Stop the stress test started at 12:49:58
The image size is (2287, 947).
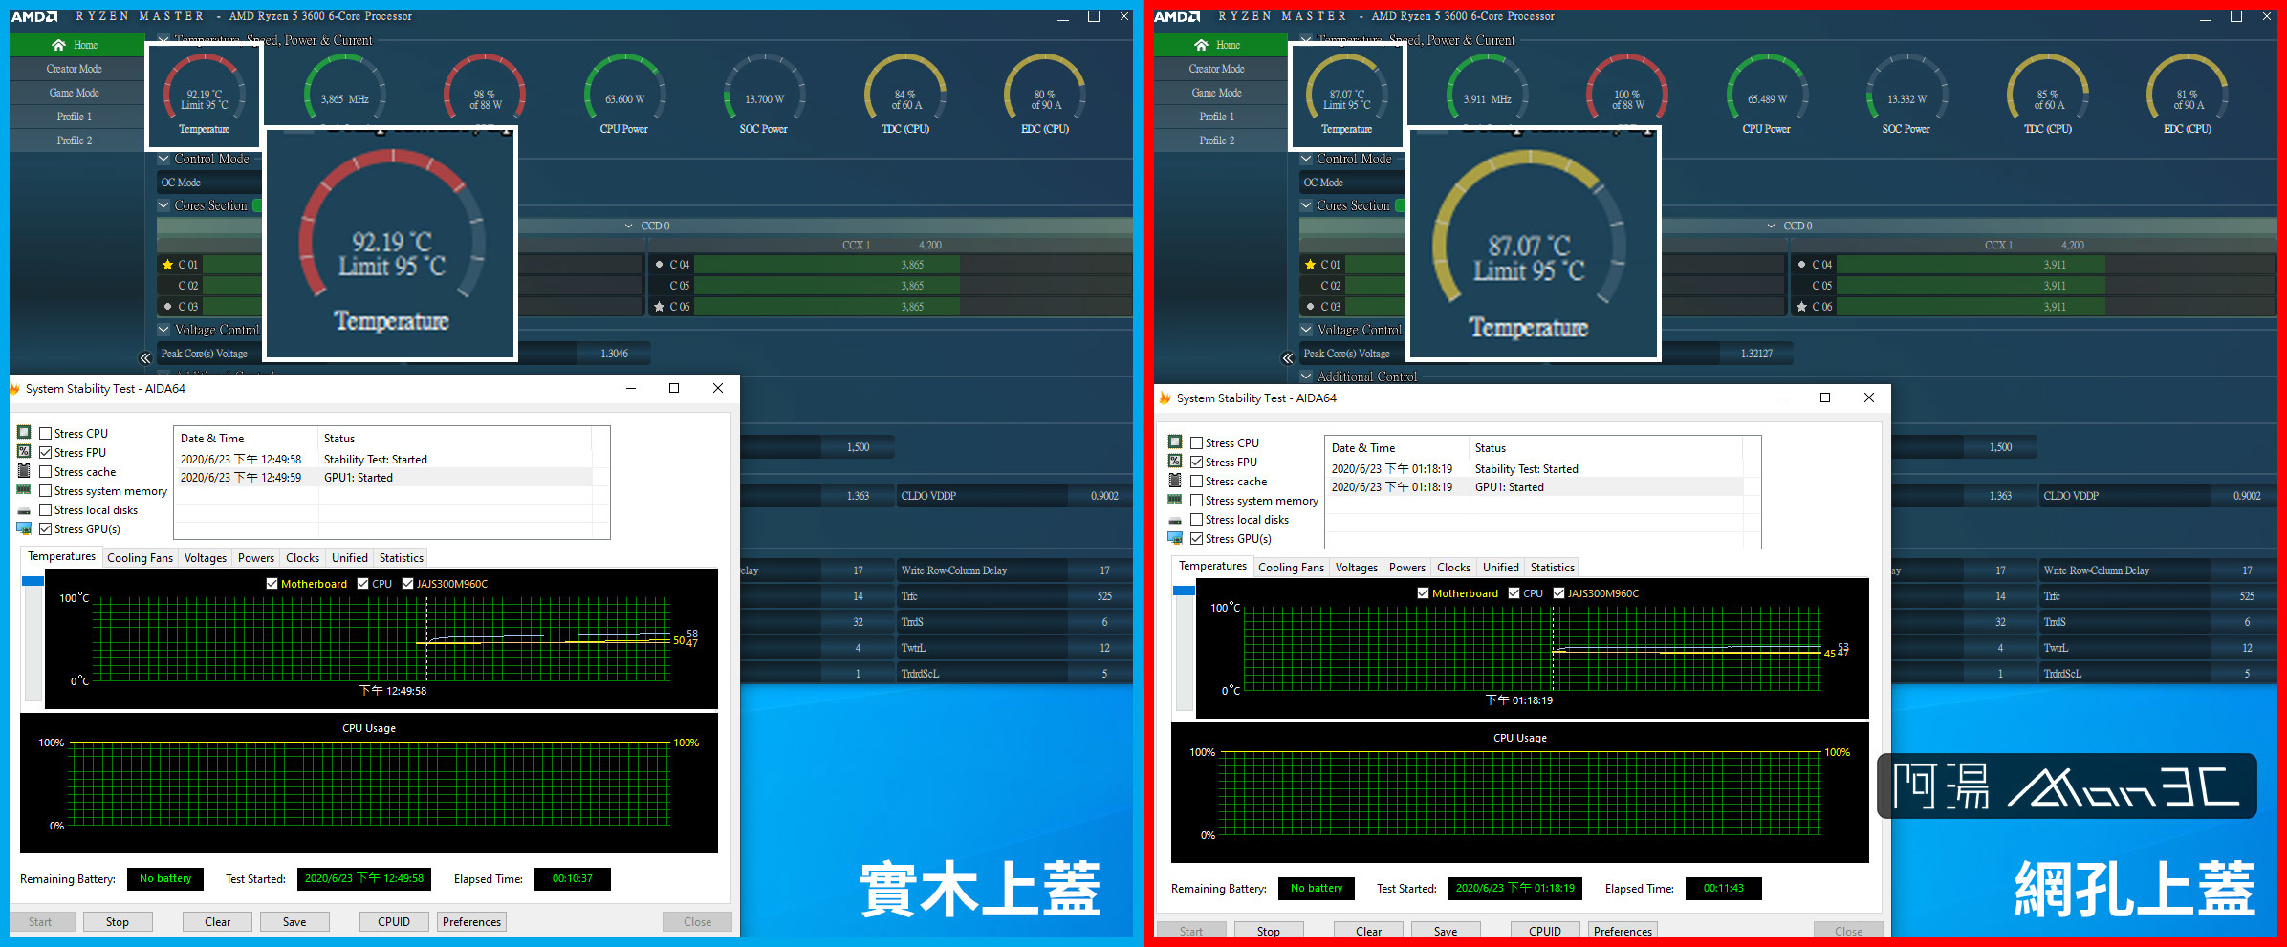[x=118, y=922]
